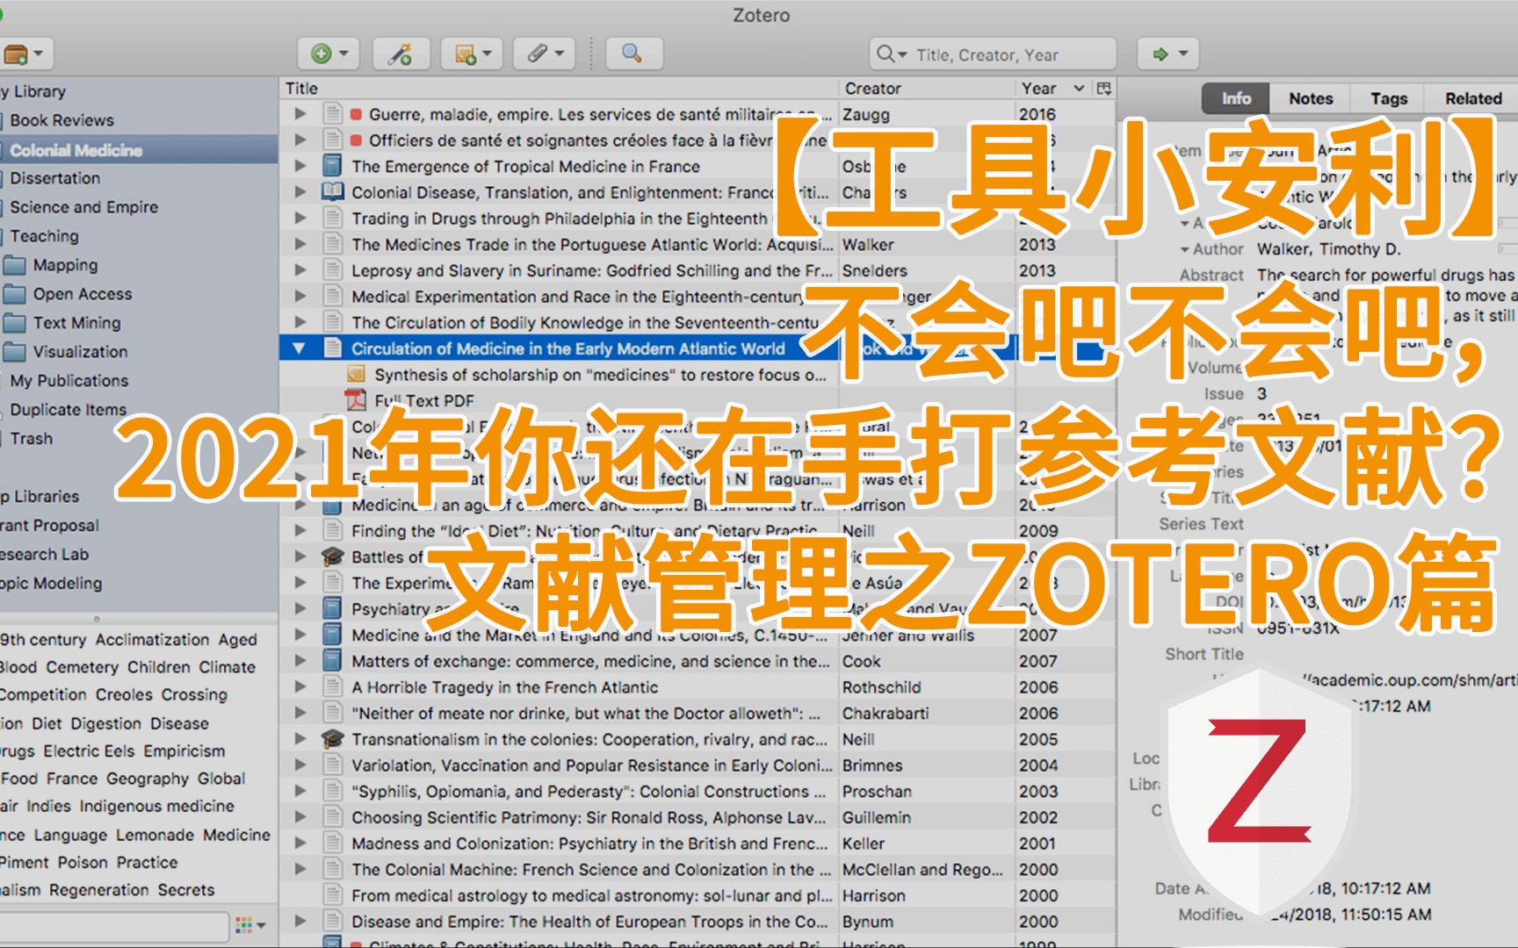Click the Locate green arrow icon
1518x948 pixels.
tap(1160, 54)
